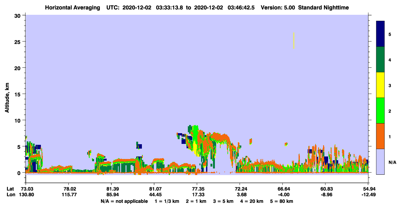Click the bright green 1 km legend swatch
The height and width of the screenshot is (210, 409).
tap(380, 111)
